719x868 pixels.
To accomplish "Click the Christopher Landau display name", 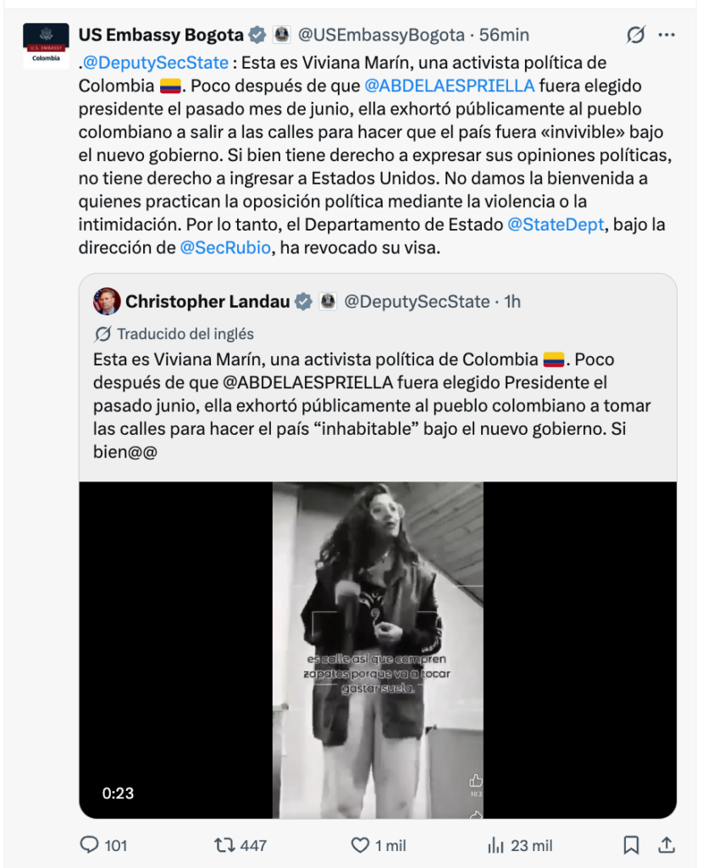I will 207,302.
